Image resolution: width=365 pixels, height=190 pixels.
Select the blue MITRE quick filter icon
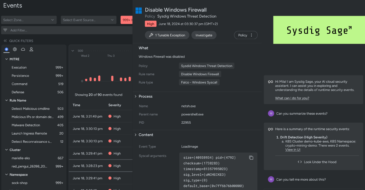(6, 49)
